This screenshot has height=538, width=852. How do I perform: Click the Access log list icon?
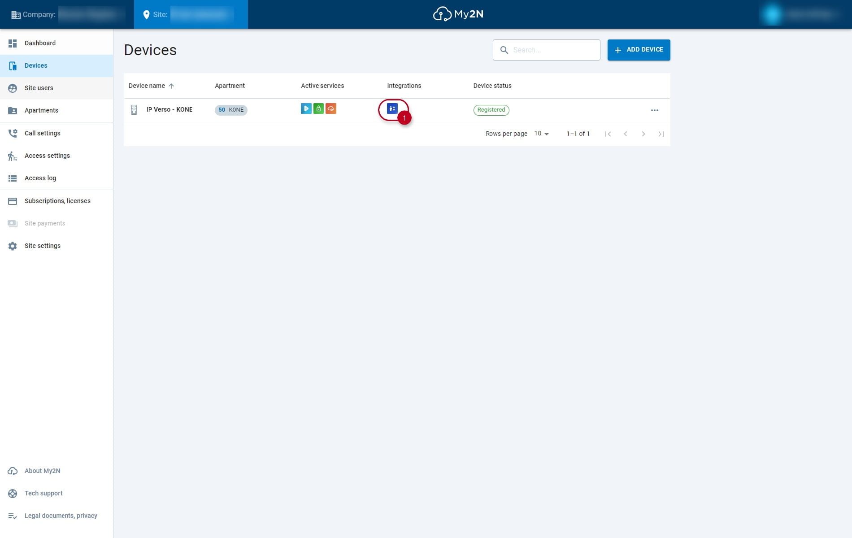pyautogui.click(x=13, y=178)
